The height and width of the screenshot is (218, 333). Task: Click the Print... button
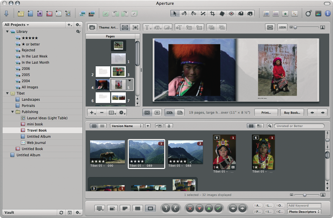coord(266,112)
